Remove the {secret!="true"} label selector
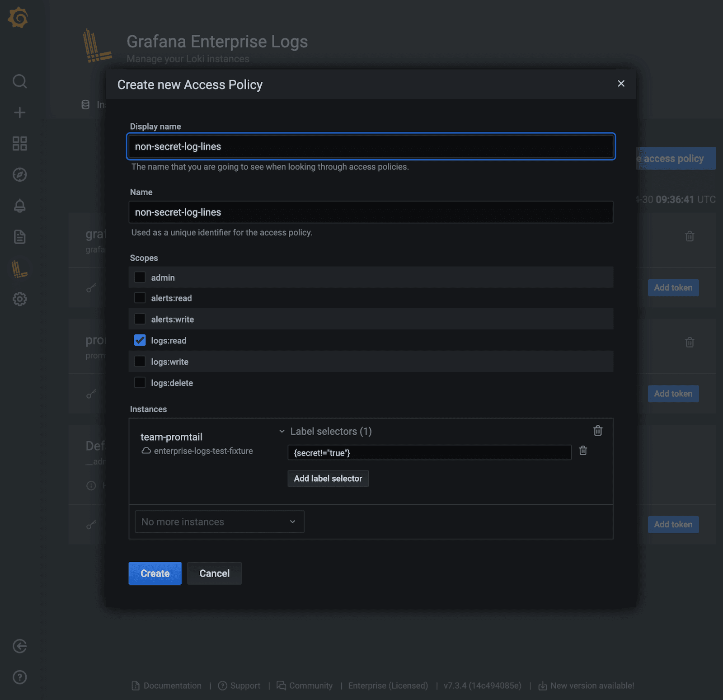Viewport: 723px width, 700px height. [583, 451]
